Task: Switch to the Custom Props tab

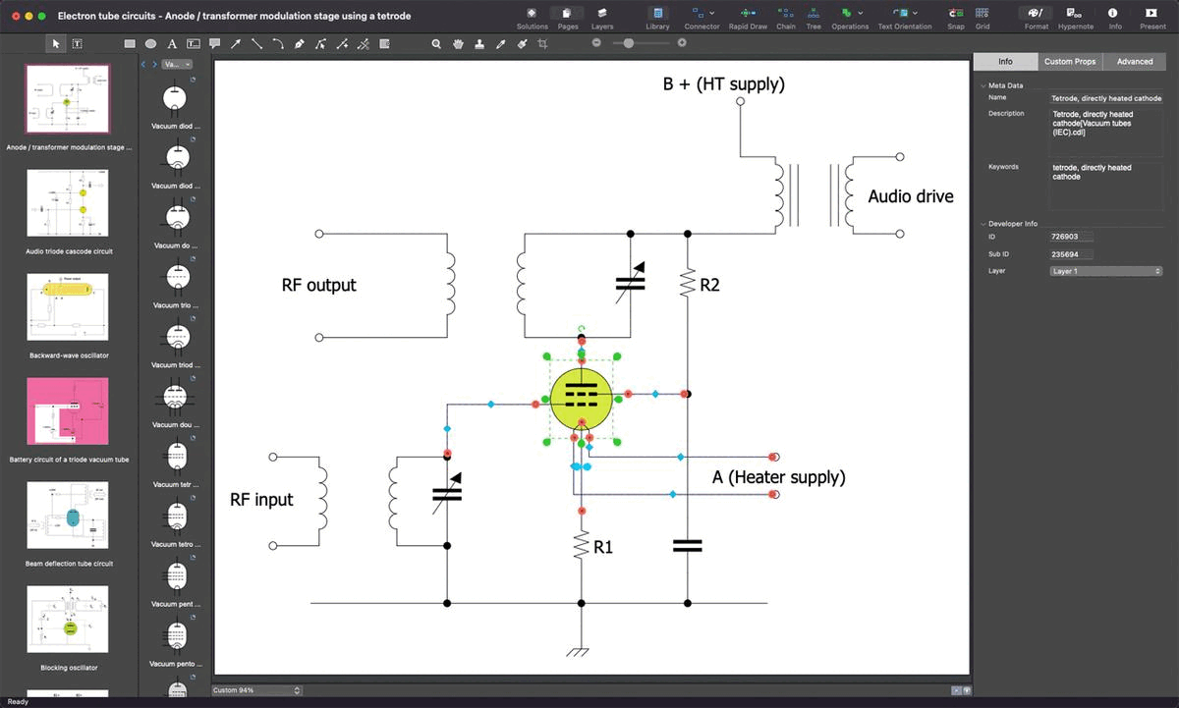Action: click(1069, 61)
